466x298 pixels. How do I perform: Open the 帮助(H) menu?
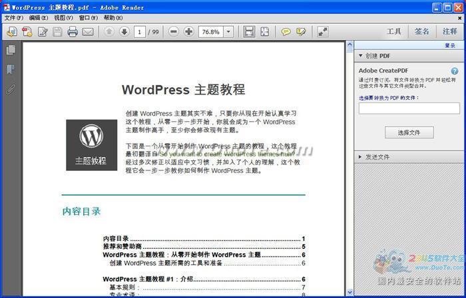point(113,18)
